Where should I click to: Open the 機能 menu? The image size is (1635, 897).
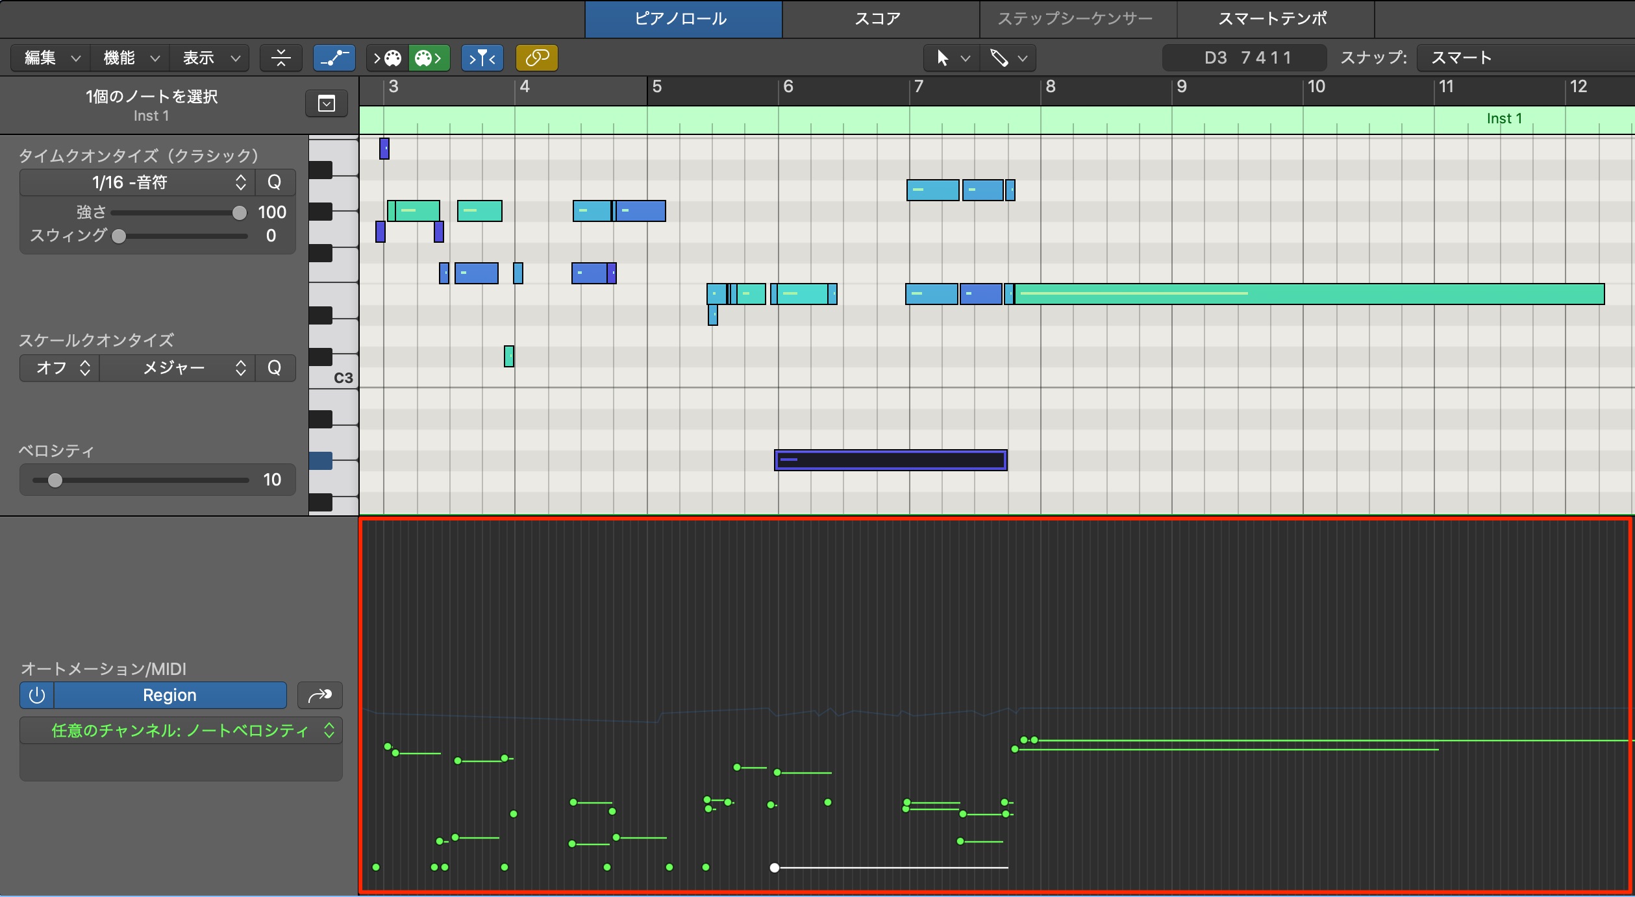click(130, 58)
